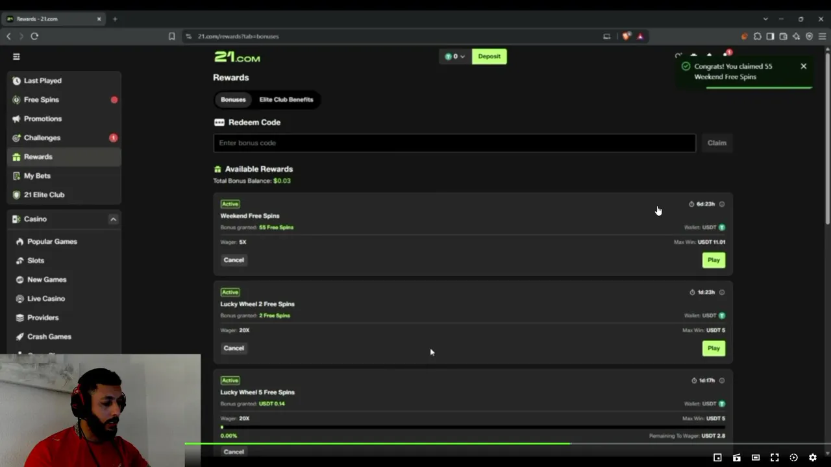View info for Lucky Wheel 5 Free Spins
This screenshot has width=831, height=467.
click(721, 381)
